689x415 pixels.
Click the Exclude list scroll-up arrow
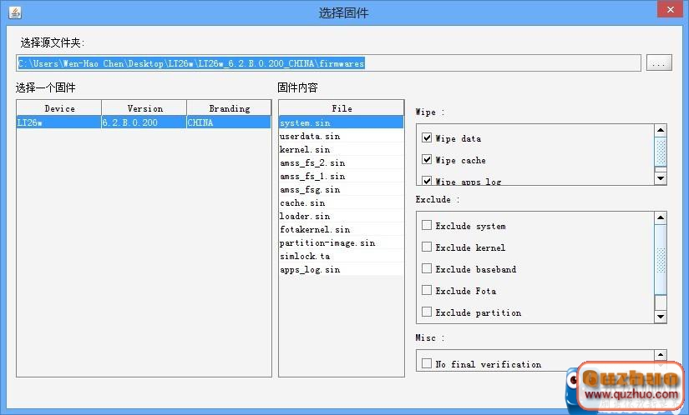point(661,217)
